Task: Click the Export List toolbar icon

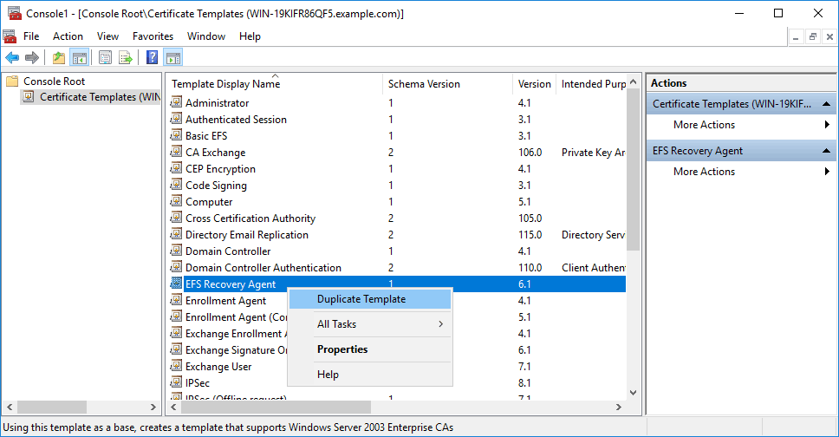Action: pyautogui.click(x=126, y=57)
